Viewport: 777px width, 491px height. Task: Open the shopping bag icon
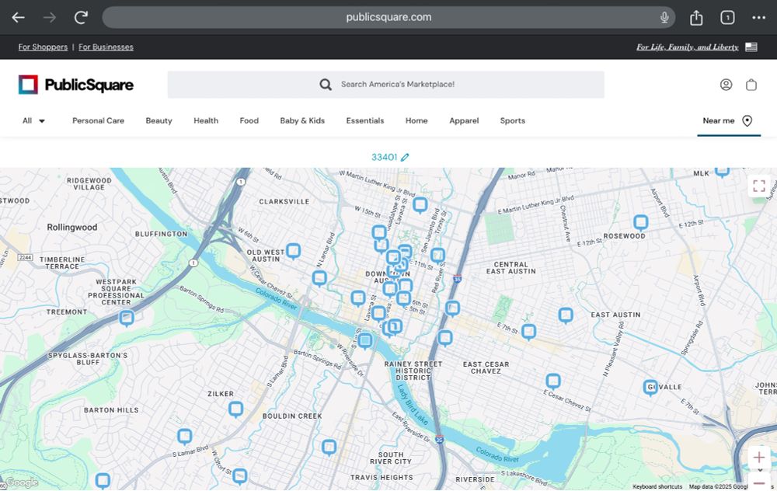pos(751,85)
